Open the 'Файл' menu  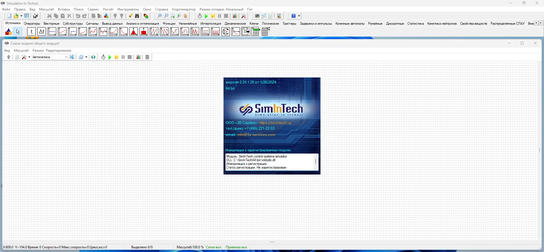[x=6, y=9]
